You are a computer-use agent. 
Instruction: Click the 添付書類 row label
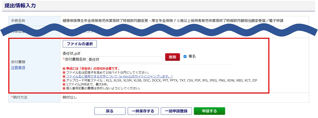click(18, 62)
